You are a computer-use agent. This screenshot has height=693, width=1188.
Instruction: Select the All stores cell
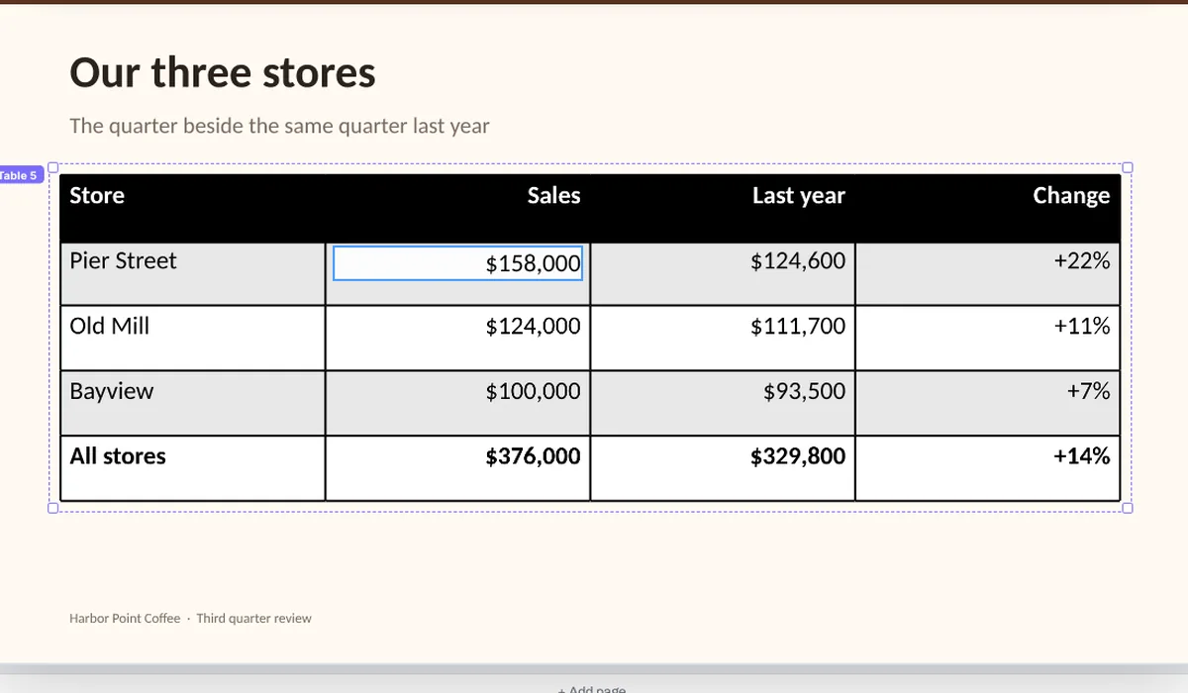coord(193,468)
